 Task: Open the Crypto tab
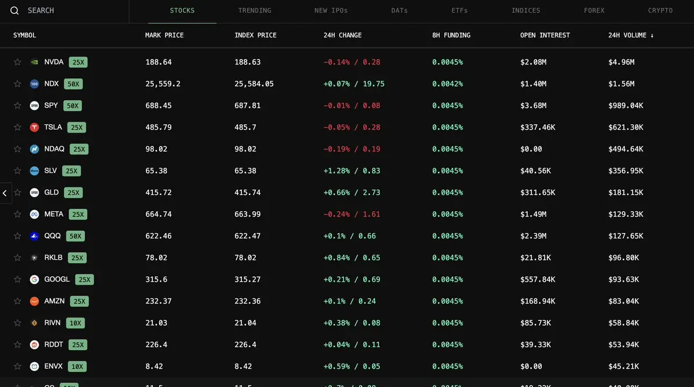[660, 10]
